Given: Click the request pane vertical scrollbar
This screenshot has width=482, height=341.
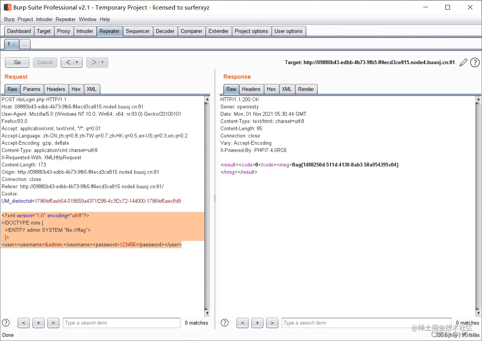Looking at the screenshot, I should (x=207, y=206).
